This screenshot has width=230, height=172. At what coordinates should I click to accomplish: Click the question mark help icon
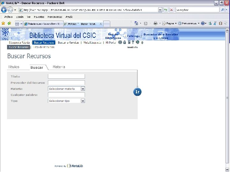tap(133, 42)
